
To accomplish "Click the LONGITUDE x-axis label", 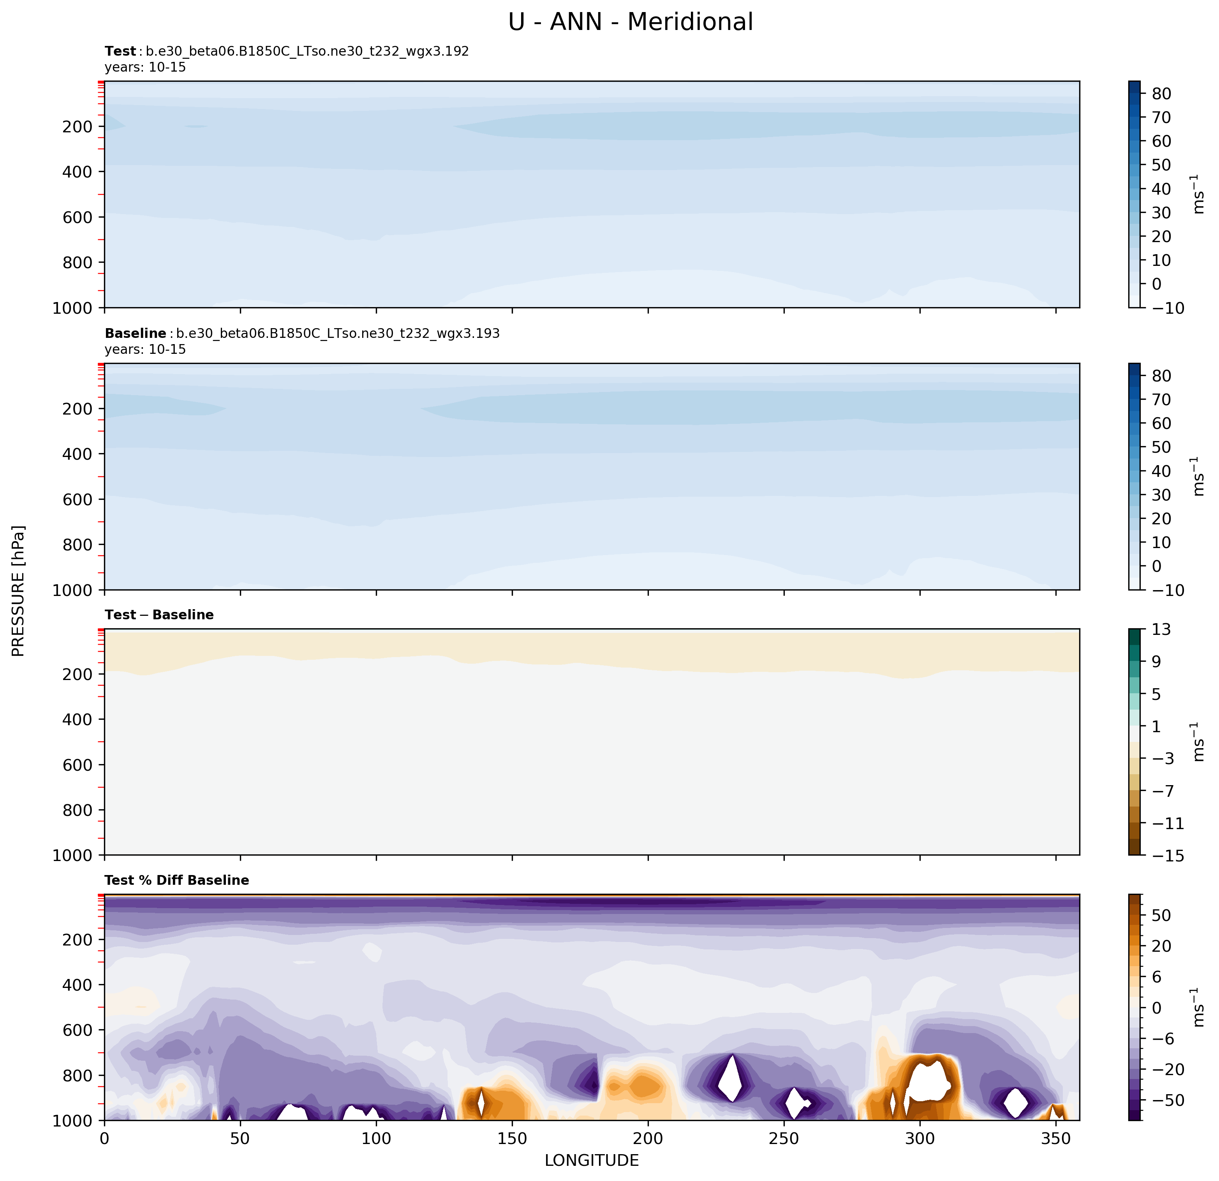I will click(x=592, y=1160).
